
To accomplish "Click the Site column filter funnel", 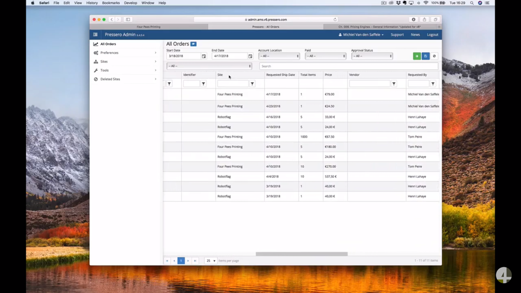I will pos(252,84).
